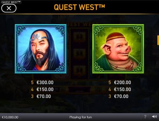Click the small Quest West logo tag
The image size is (159, 121).
click(11, 2)
